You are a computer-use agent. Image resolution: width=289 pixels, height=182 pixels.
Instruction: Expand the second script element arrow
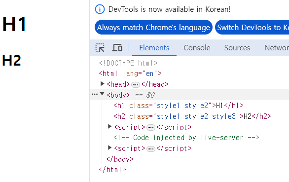point(109,147)
